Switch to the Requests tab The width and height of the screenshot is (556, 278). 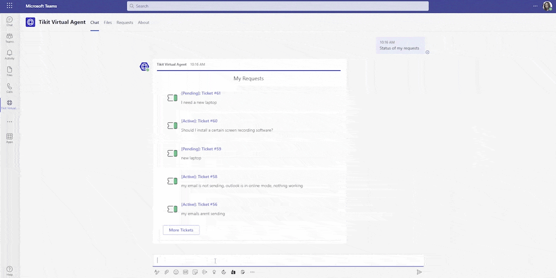click(125, 23)
